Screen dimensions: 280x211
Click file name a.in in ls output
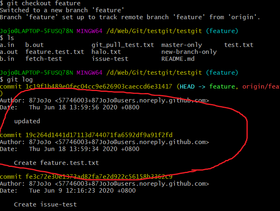7,45
